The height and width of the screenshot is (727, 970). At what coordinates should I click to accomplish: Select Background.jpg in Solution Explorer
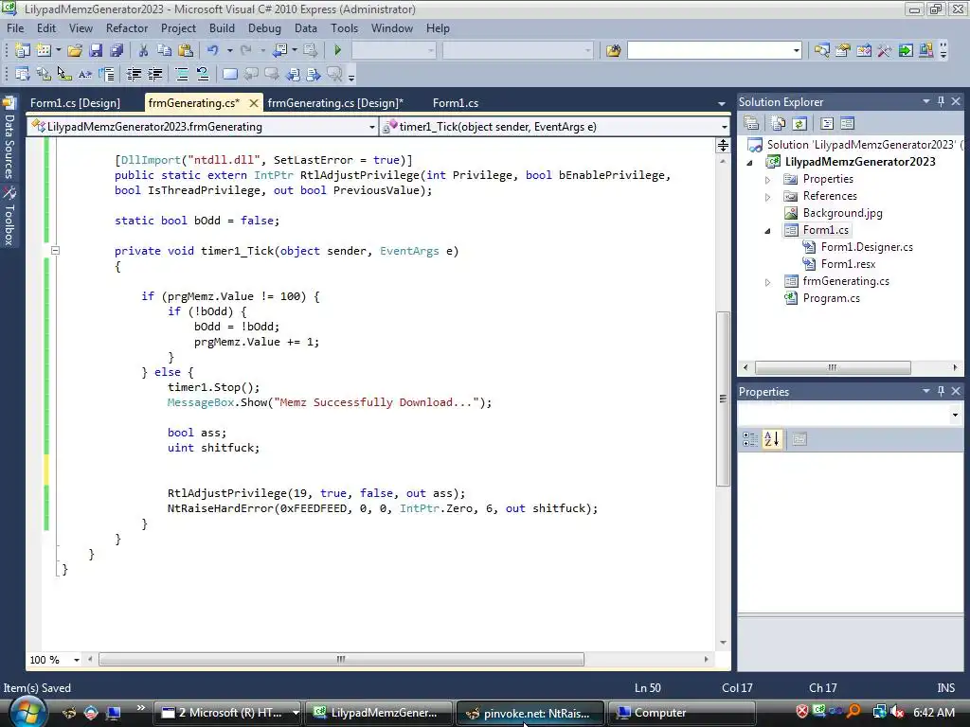tap(842, 213)
